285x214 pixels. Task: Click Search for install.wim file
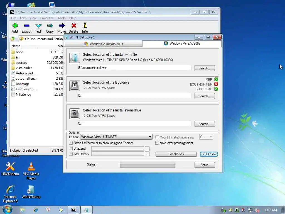tap(205, 68)
